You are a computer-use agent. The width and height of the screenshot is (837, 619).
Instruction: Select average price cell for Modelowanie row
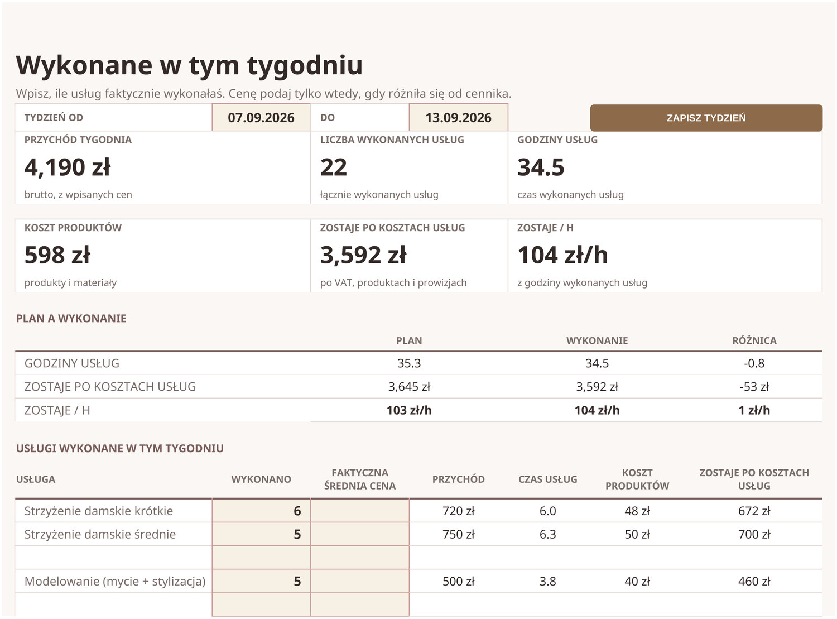(360, 581)
